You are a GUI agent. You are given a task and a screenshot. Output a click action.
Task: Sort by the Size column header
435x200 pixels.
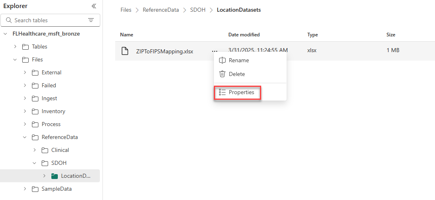point(391,35)
